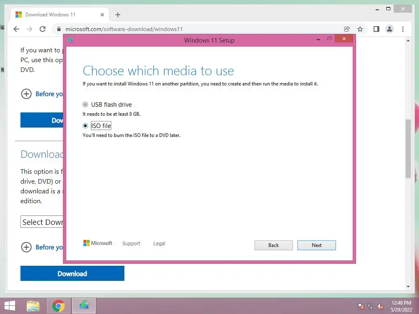Click the Microsoft logo in Setup footer
Screen dimensions: 419x314
(97, 243)
